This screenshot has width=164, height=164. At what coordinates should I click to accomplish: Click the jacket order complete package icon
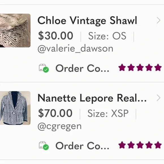click(44, 146)
